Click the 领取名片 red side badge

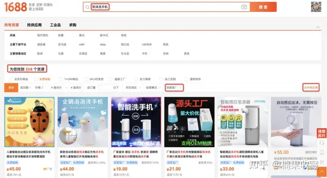coord(322,133)
